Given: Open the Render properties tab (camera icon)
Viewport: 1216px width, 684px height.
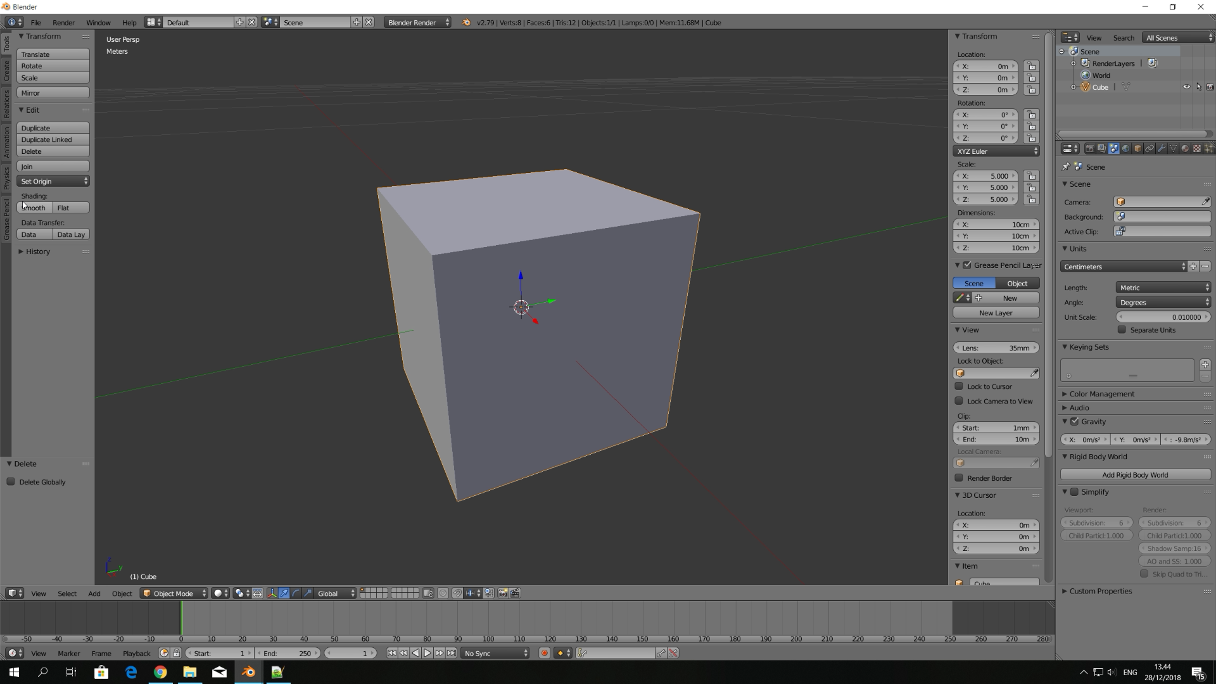Looking at the screenshot, I should pos(1090,148).
